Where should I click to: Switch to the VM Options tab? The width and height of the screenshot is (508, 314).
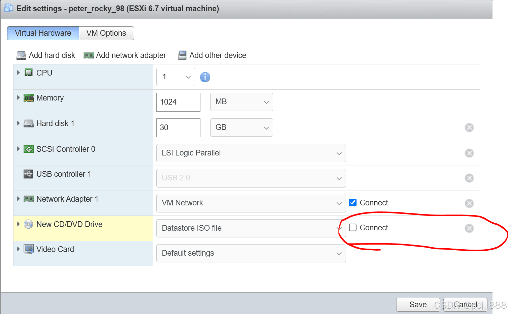pyautogui.click(x=106, y=33)
